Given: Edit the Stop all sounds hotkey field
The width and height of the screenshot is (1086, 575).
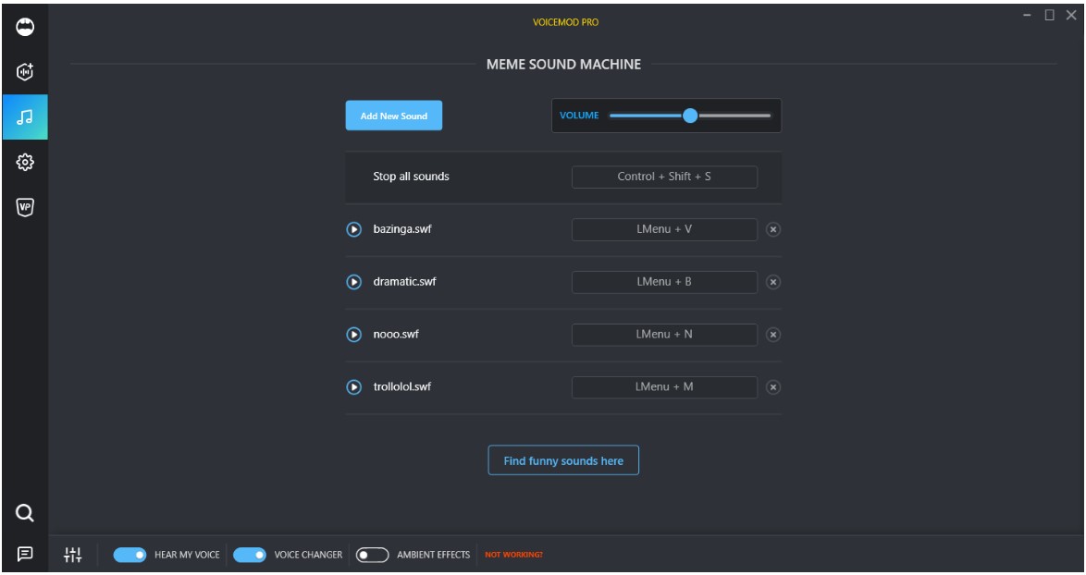Looking at the screenshot, I should pos(664,177).
